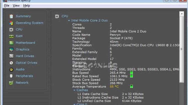
Task: Select the Specification value with L9600
Action: pos(145,45)
